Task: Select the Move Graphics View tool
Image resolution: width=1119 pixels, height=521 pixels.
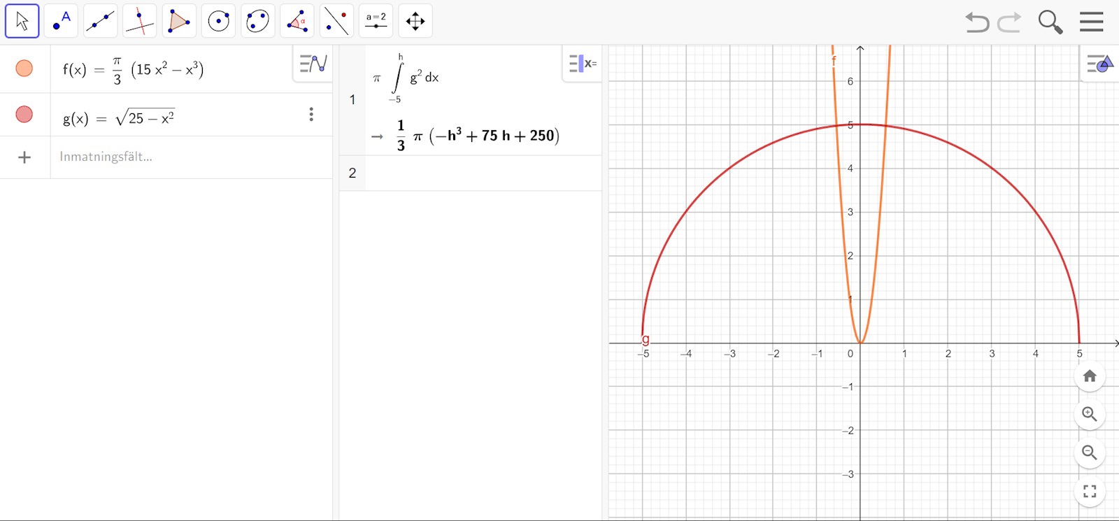Action: click(415, 21)
